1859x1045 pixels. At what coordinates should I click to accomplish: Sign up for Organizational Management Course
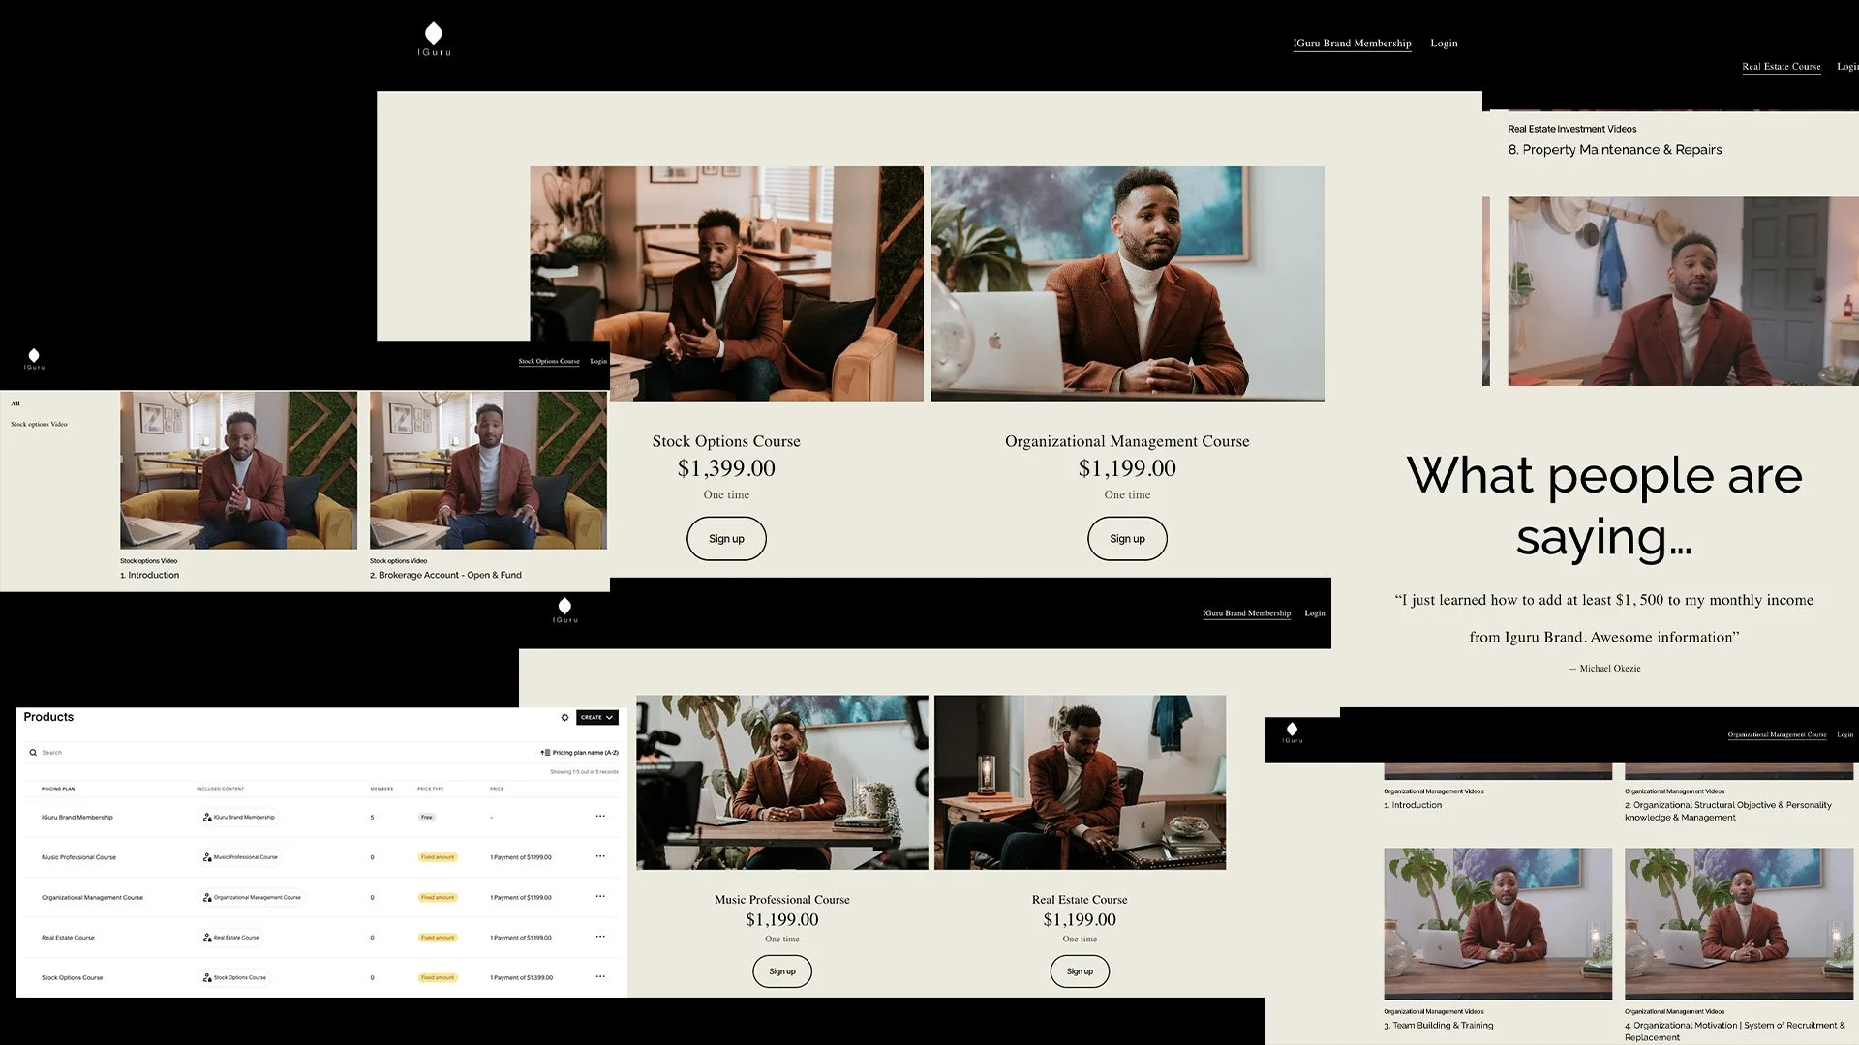click(1127, 539)
